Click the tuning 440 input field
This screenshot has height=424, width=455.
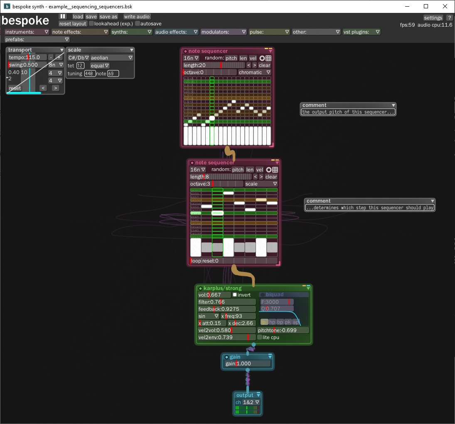click(x=89, y=74)
